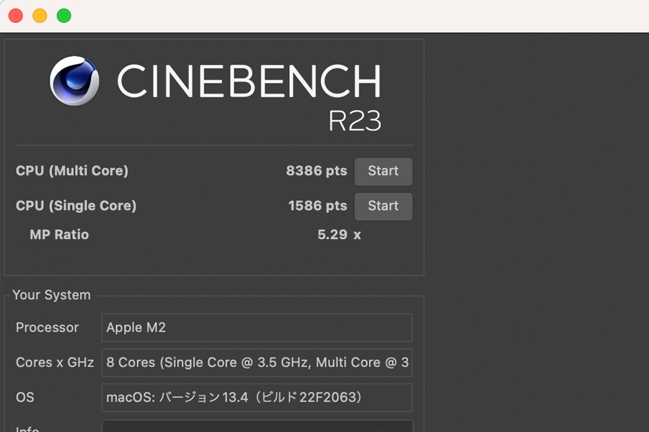Close the window with red button
Screen dimensions: 649x432
[16, 16]
